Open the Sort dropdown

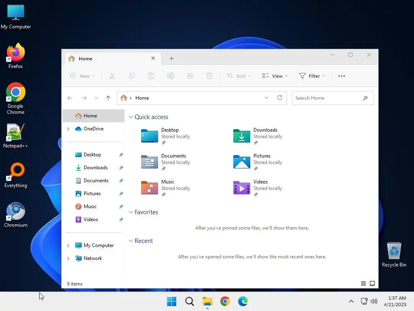pos(239,76)
